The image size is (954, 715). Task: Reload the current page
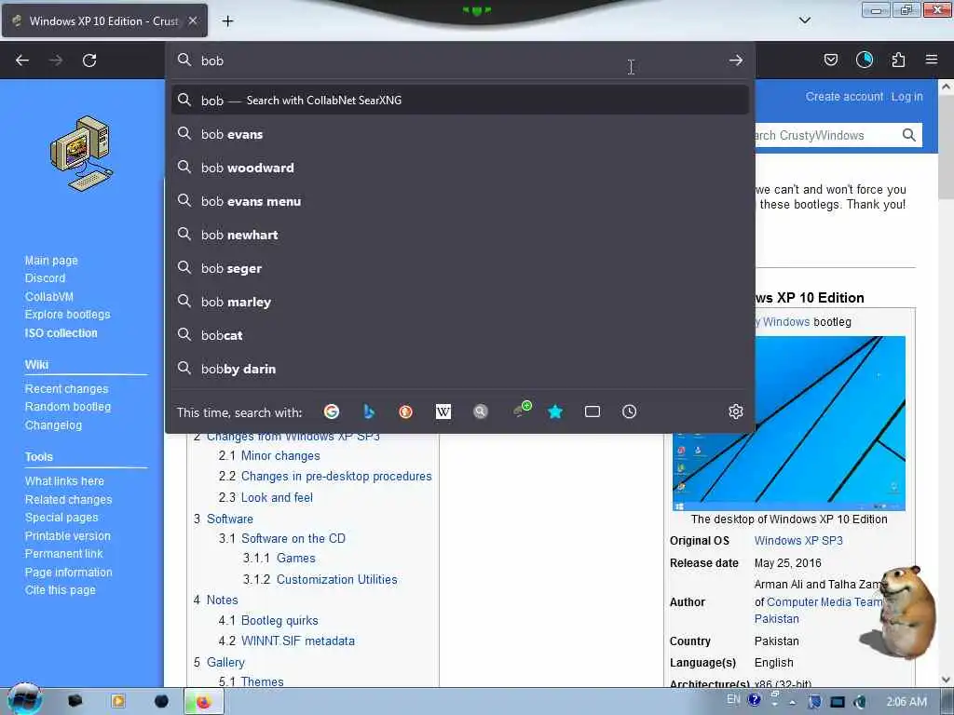89,61
